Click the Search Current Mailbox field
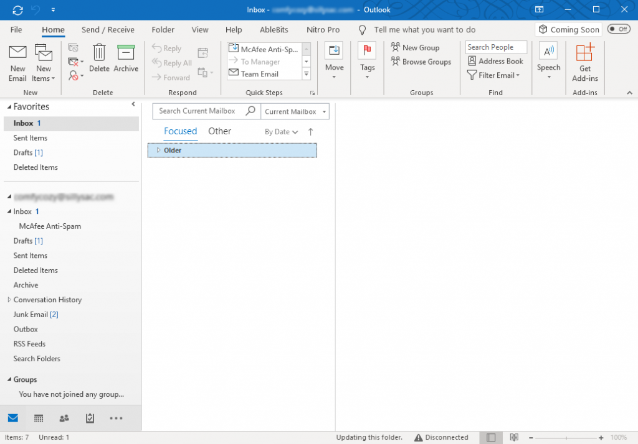The image size is (638, 444). click(199, 111)
